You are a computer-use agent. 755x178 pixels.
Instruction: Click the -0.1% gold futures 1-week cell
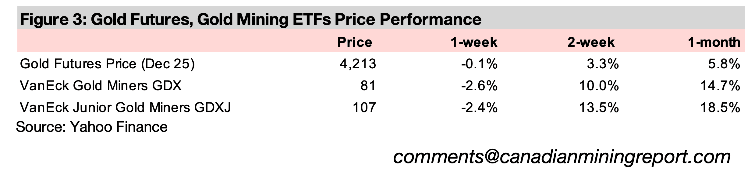[x=479, y=64]
